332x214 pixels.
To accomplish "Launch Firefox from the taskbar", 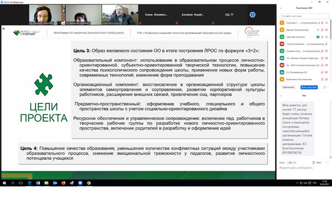I will (63, 183).
